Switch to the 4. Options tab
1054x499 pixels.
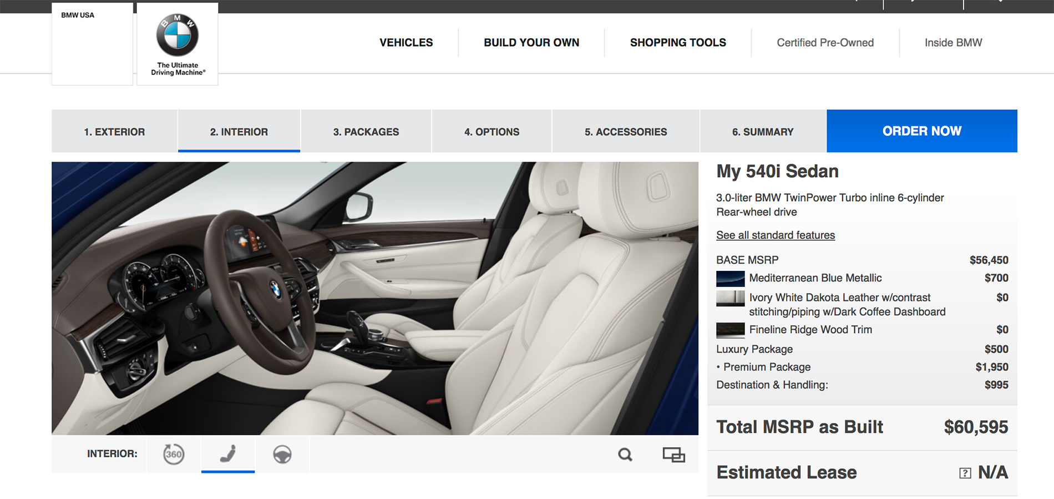(491, 132)
